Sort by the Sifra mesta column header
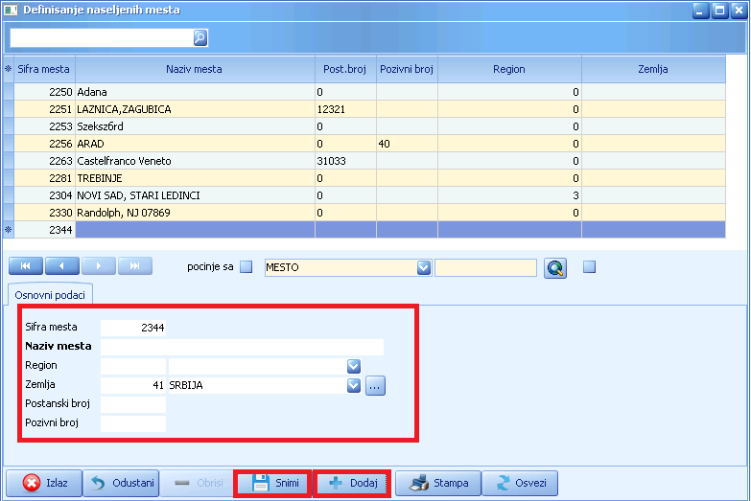This screenshot has width=751, height=501. coord(44,69)
